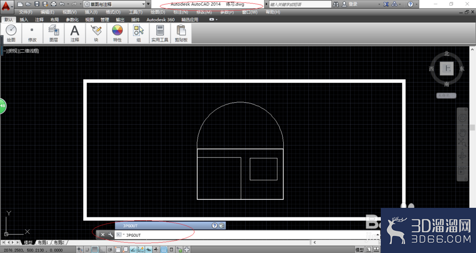Toggle object snap in status bar

tap(118, 250)
